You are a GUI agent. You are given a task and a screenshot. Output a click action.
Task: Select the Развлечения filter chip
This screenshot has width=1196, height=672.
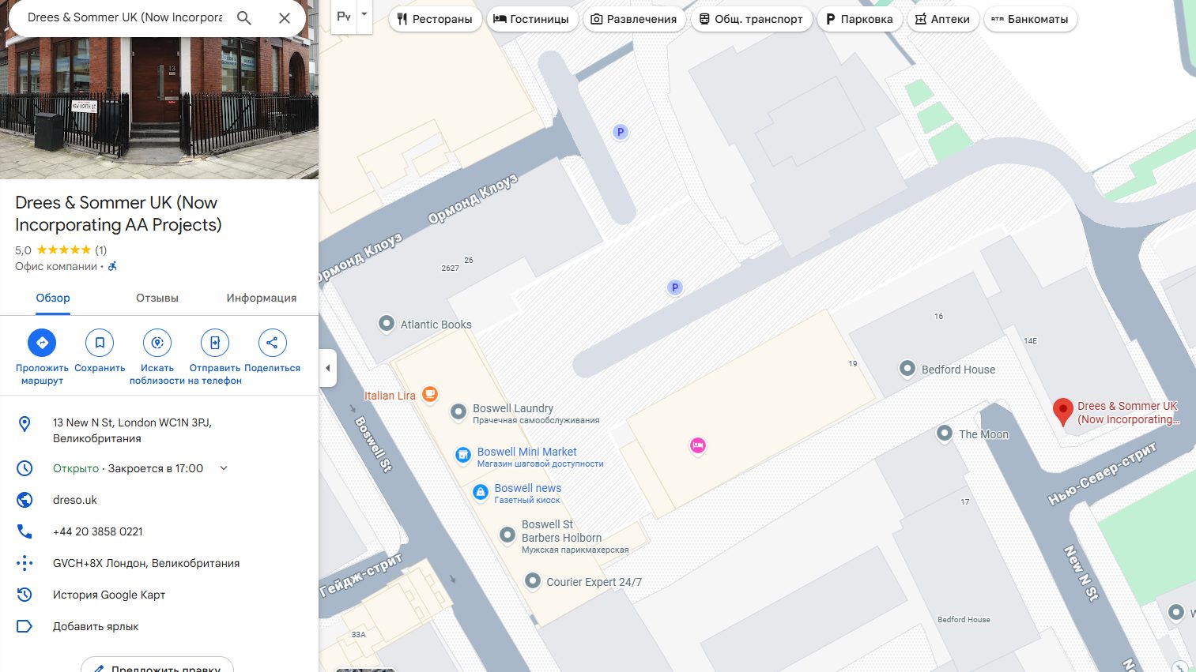[634, 19]
